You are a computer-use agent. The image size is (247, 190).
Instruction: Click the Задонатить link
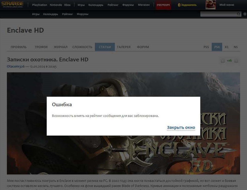[x=189, y=5]
